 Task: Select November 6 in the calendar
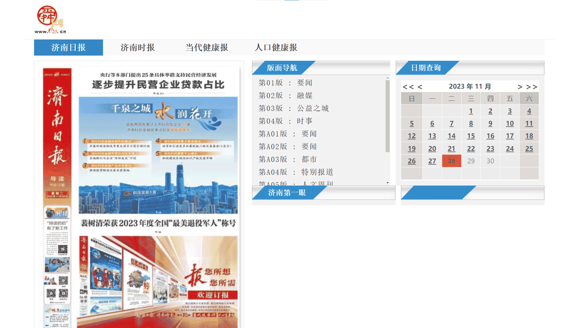coord(432,124)
